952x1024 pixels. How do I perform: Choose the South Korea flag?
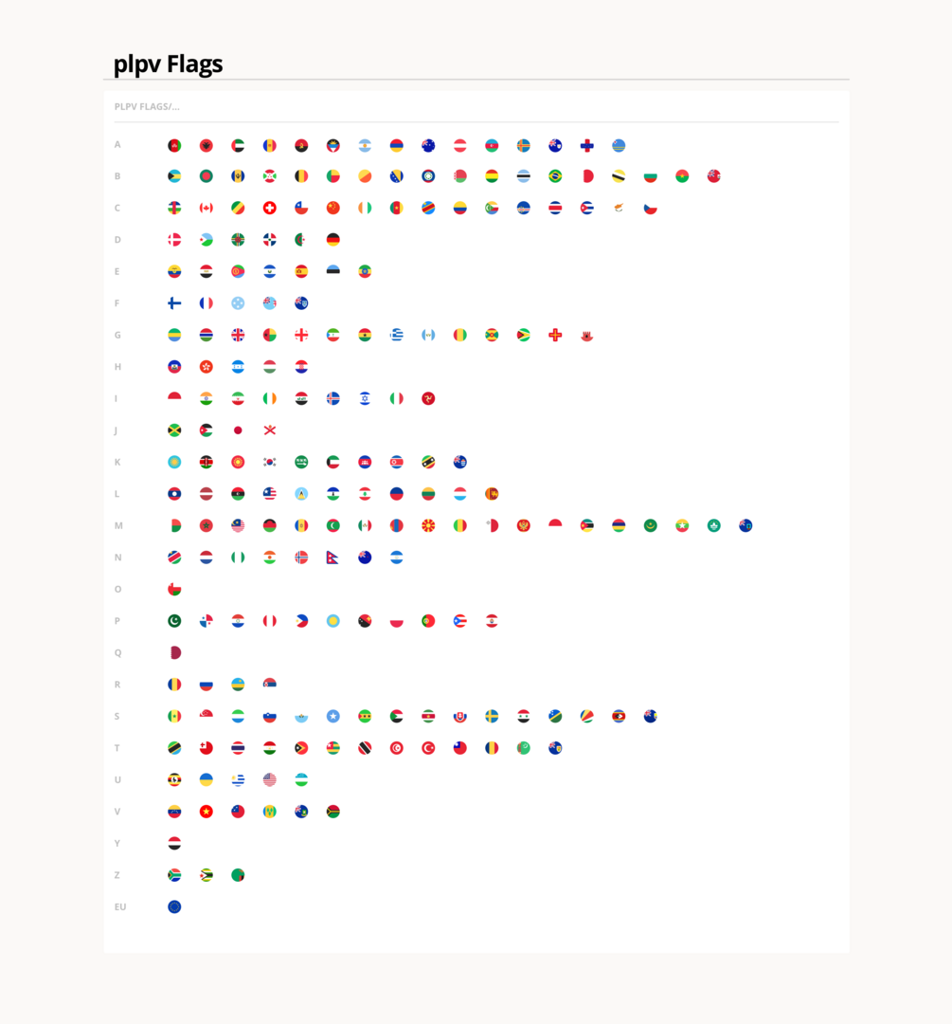[x=269, y=463]
